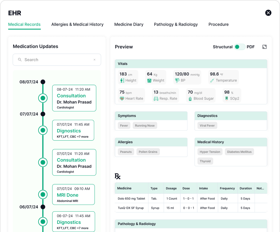This screenshot has height=232, width=280.
Task: Click the SOp2 oximeter icon
Action: [226, 99]
